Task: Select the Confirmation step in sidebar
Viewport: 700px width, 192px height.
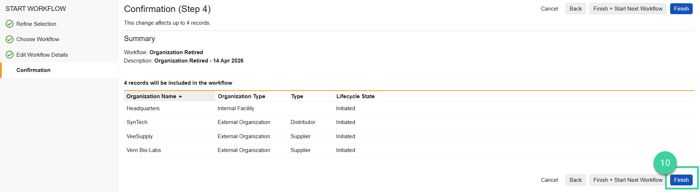Action: coord(33,70)
